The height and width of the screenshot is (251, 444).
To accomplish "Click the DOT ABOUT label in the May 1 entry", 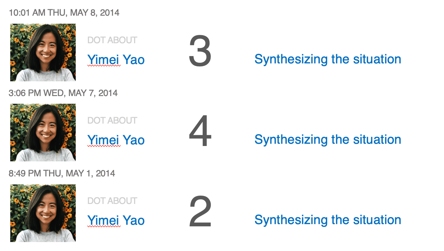I will [112, 201].
